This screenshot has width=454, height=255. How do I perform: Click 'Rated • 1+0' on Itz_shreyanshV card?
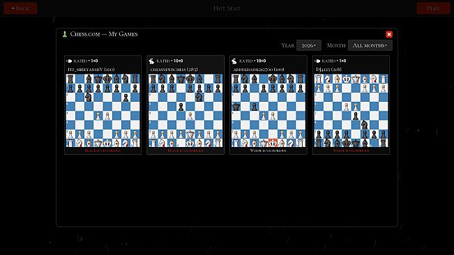pos(86,61)
